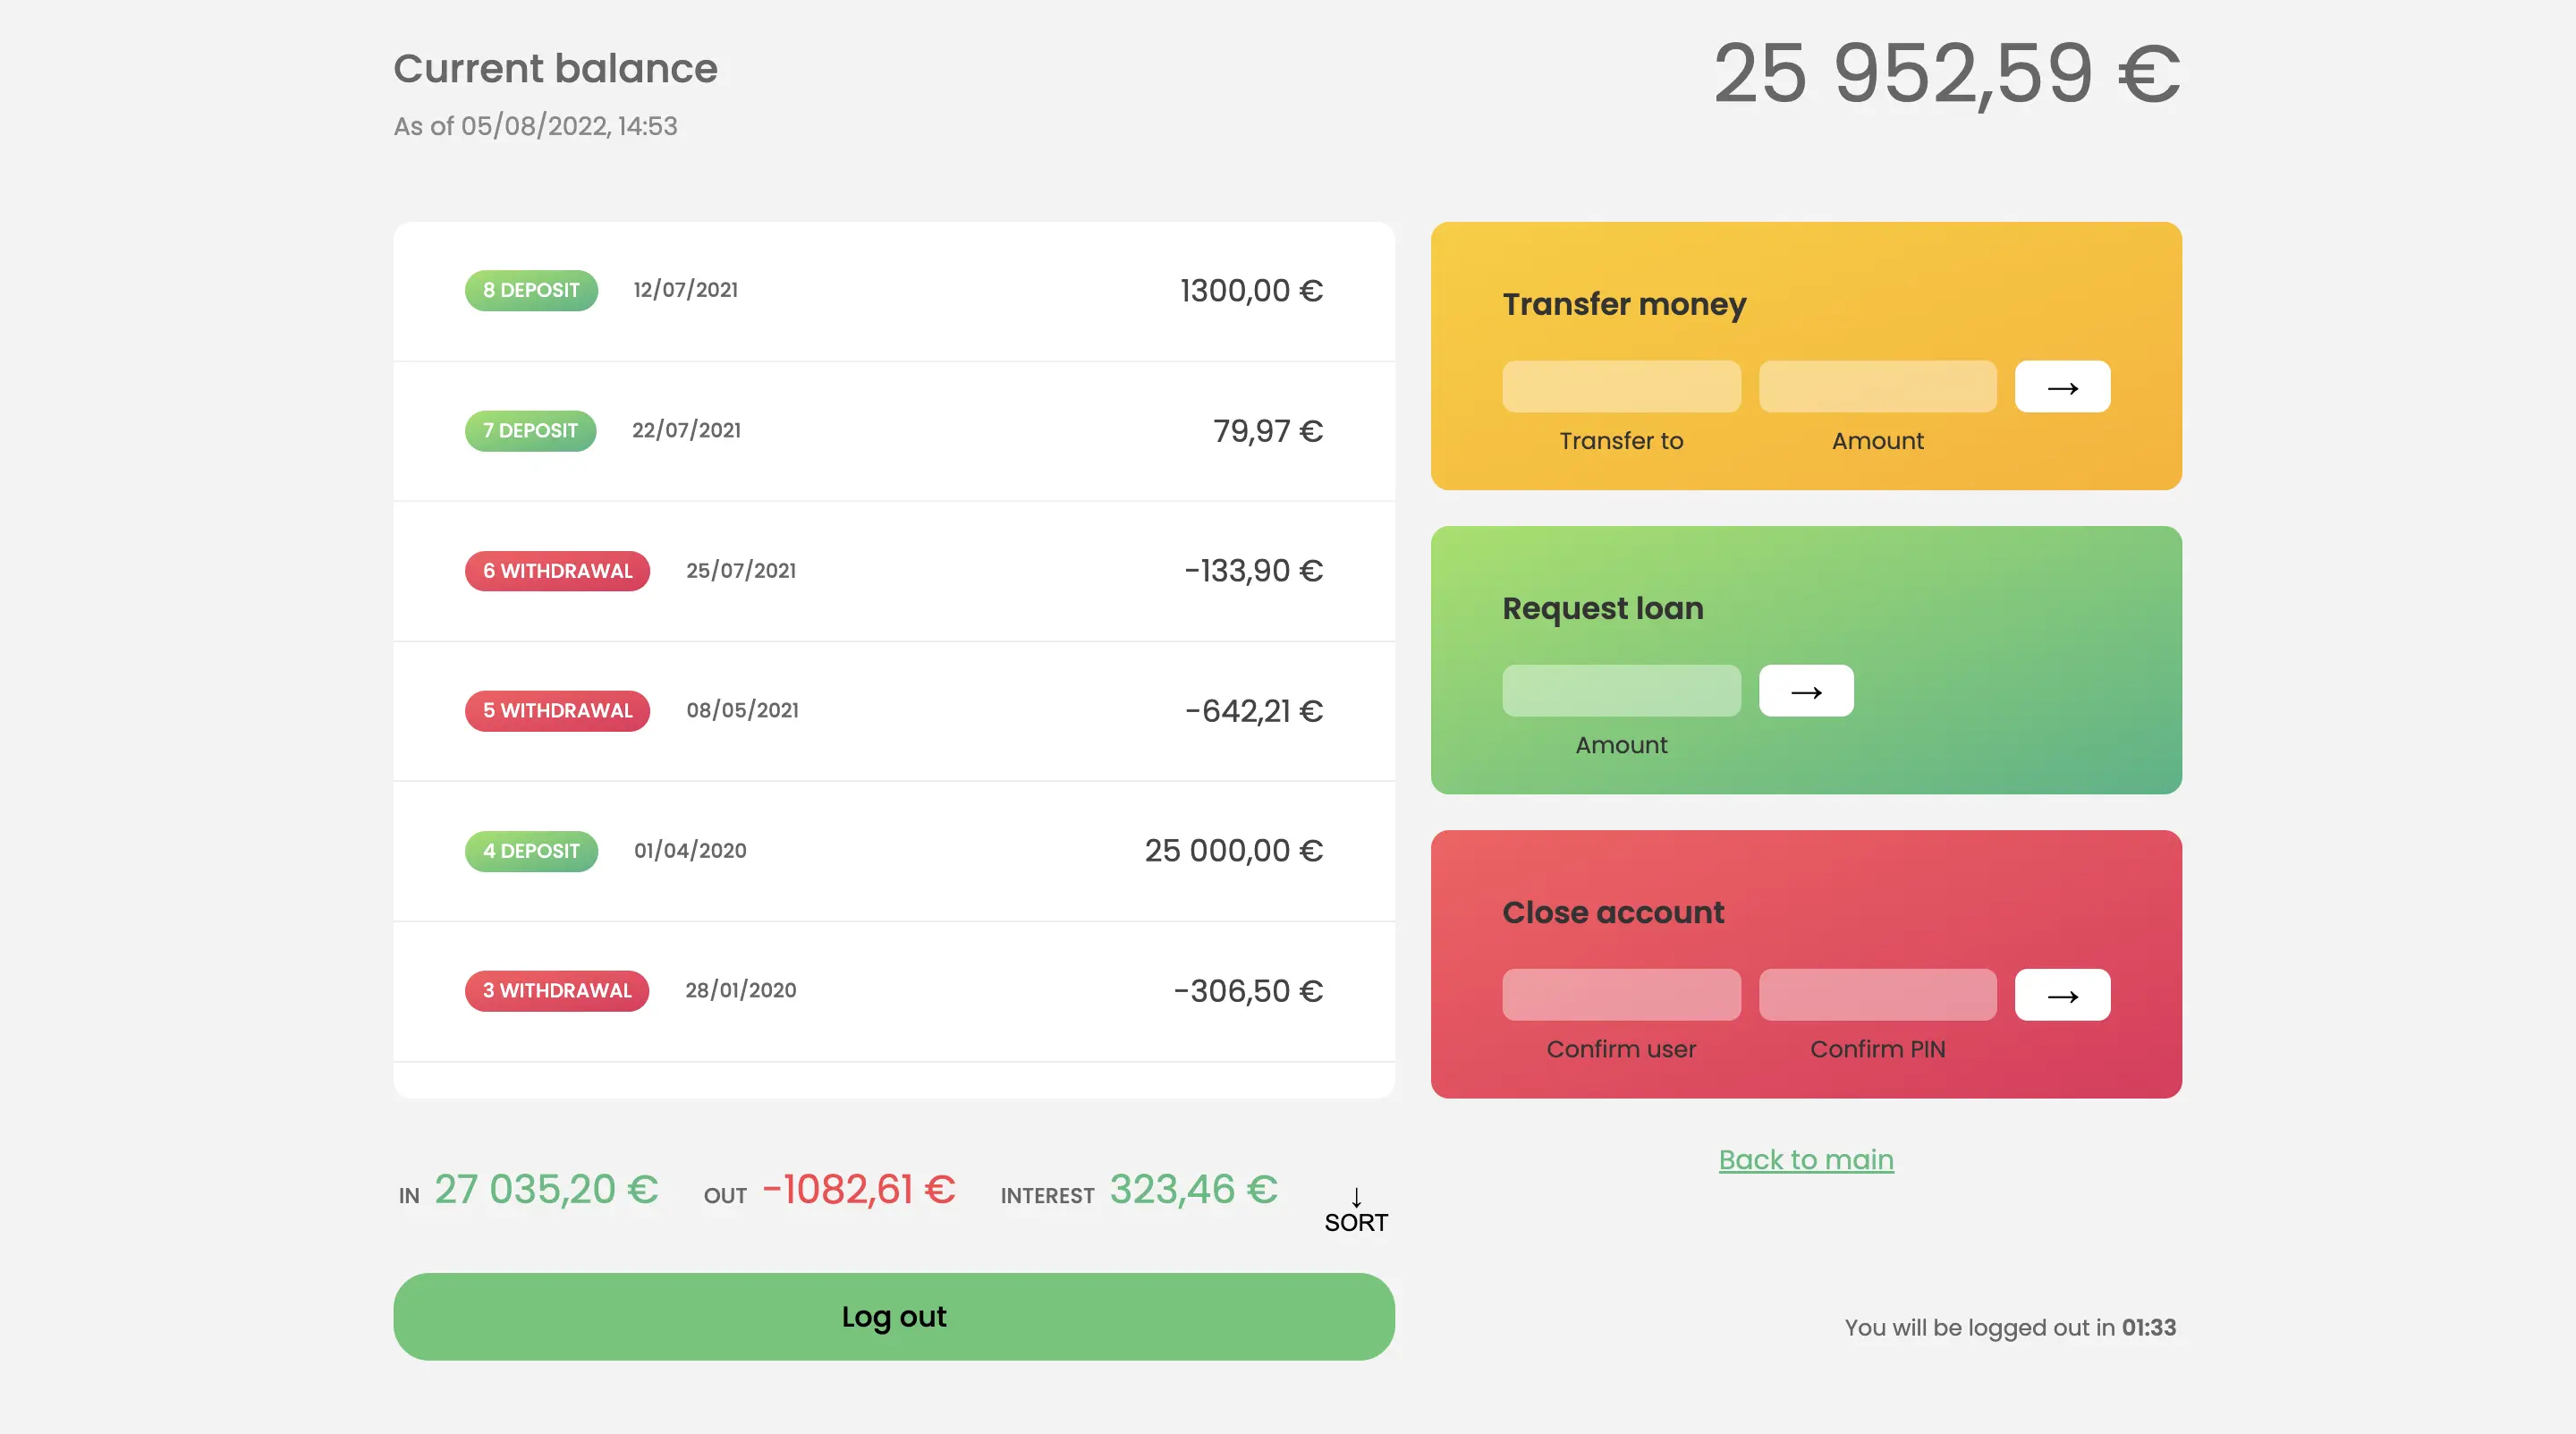The height and width of the screenshot is (1434, 2576).
Task: Submit transfer with the arrow button
Action: (x=2062, y=387)
